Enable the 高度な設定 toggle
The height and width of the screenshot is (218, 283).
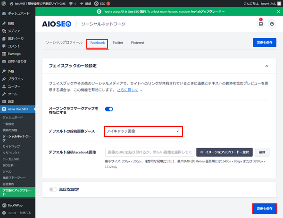(x=53, y=190)
